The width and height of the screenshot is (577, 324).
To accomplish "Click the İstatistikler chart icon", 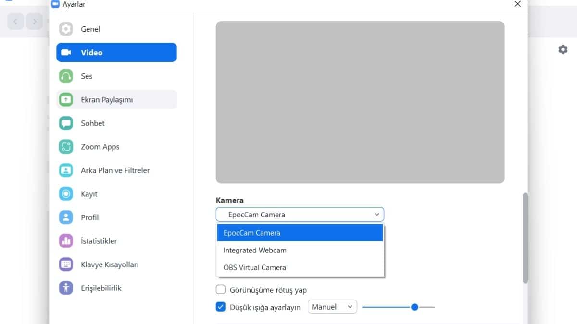I will click(66, 240).
